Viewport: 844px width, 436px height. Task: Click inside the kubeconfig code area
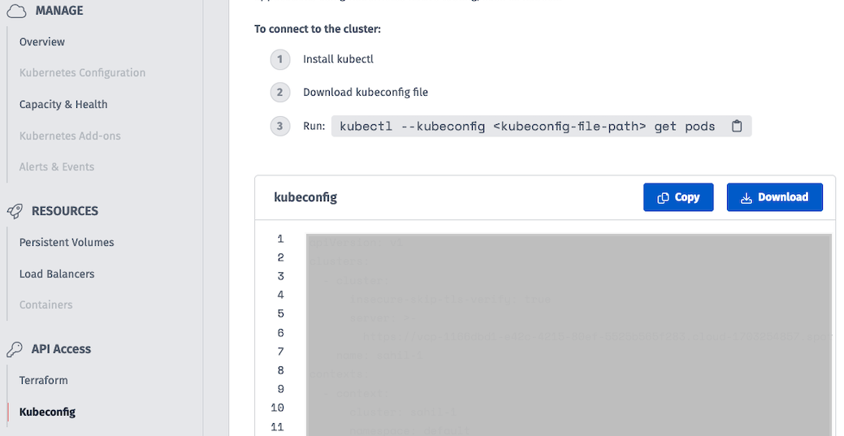569,335
